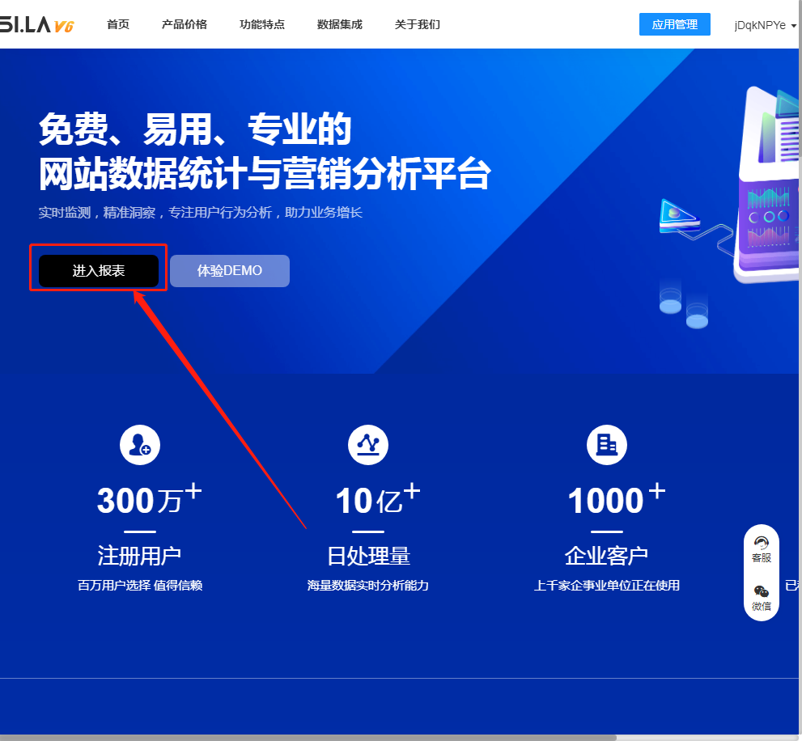Open the 首页 menu item

coord(118,24)
